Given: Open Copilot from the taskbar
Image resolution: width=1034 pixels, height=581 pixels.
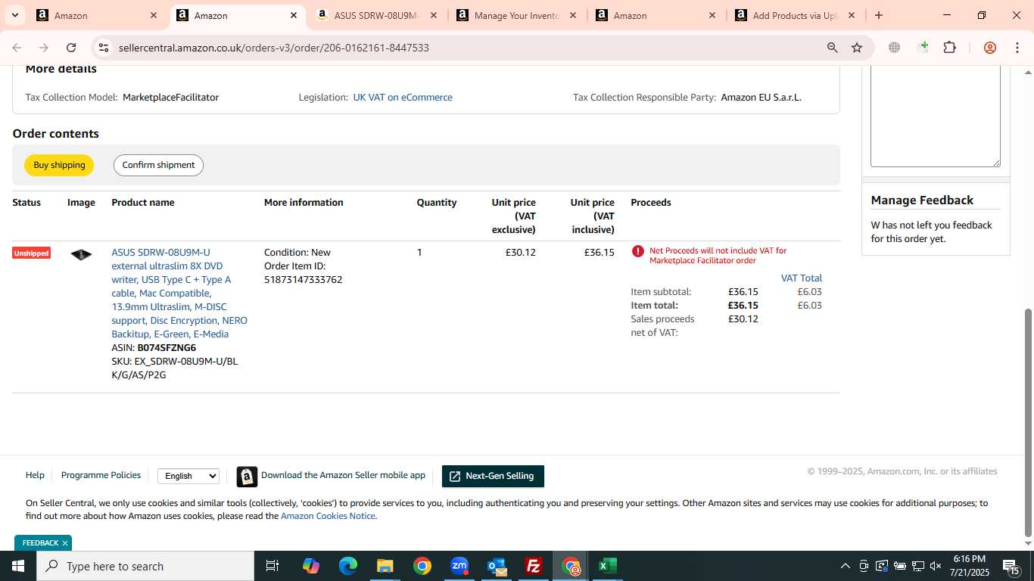Looking at the screenshot, I should (310, 566).
